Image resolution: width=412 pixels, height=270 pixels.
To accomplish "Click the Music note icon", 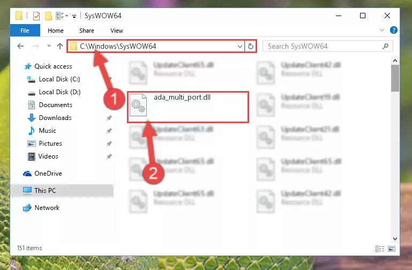I will tap(32, 131).
